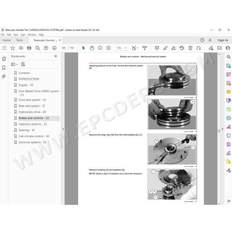Switch to the Home tab
232x232 pixels.
click(x=7, y=40)
